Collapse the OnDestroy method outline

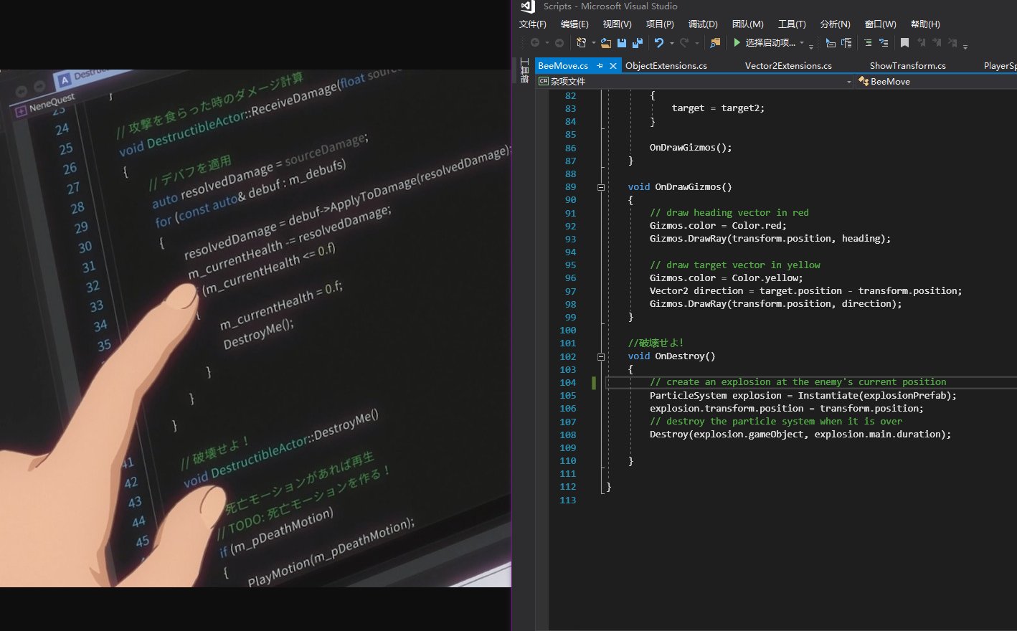pos(601,356)
